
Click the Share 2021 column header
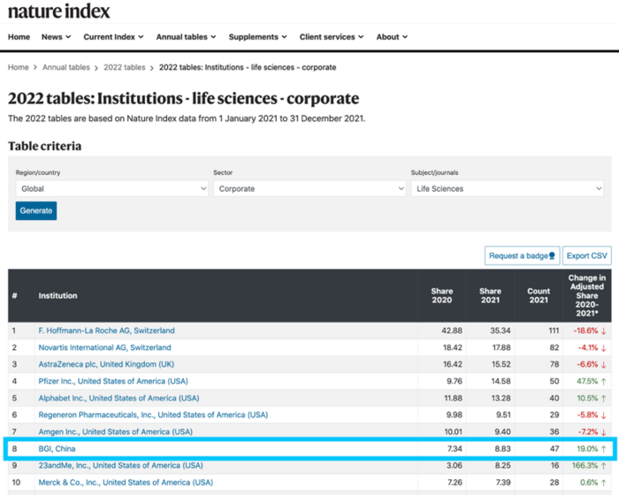click(490, 295)
